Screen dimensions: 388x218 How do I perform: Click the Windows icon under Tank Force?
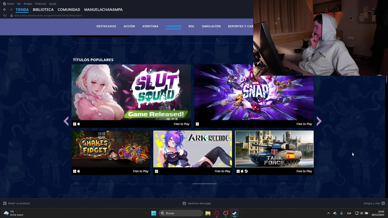[x=238, y=171]
